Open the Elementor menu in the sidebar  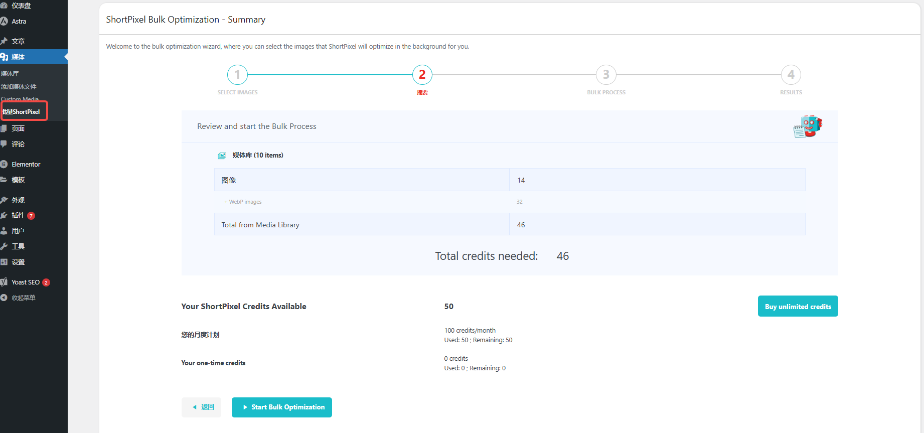(x=26, y=164)
